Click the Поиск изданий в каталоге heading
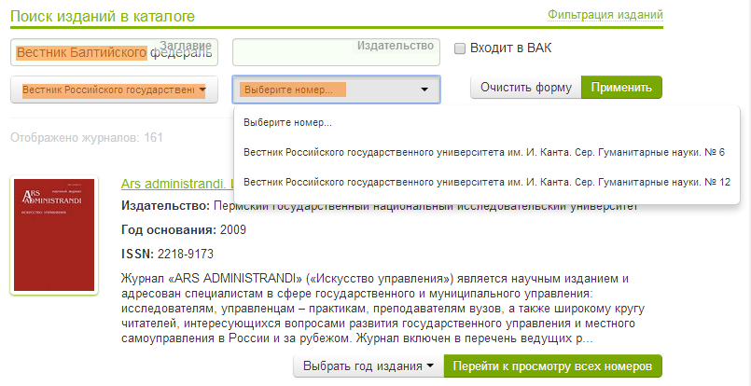Viewport: 751px width, 386px height. (x=103, y=15)
